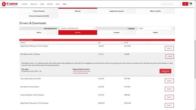Click the page vertical scrollbar thumb
The height and width of the screenshot is (110, 196).
point(195,59)
